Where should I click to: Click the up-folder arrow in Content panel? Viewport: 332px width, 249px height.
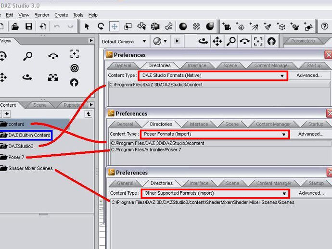pyautogui.click(x=89, y=114)
